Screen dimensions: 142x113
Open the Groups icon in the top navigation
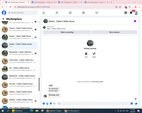[x=83, y=13]
